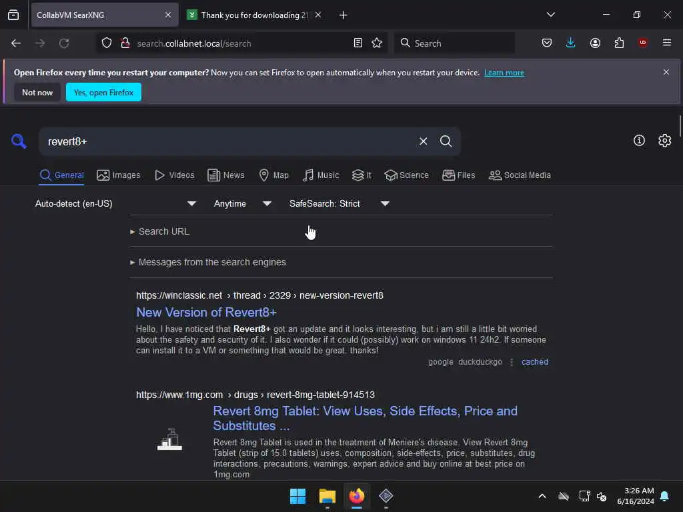Open SearXNG about info icon
Image resolution: width=683 pixels, height=512 pixels.
point(639,140)
